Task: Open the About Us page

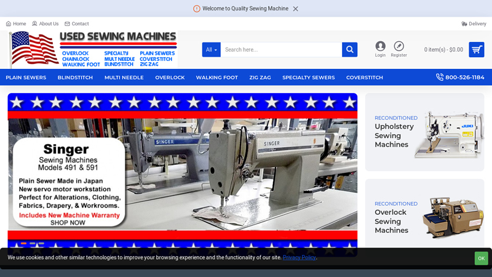Action: (x=45, y=23)
